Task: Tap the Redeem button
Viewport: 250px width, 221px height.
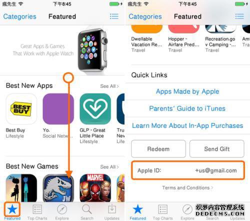Action: tap(158, 149)
